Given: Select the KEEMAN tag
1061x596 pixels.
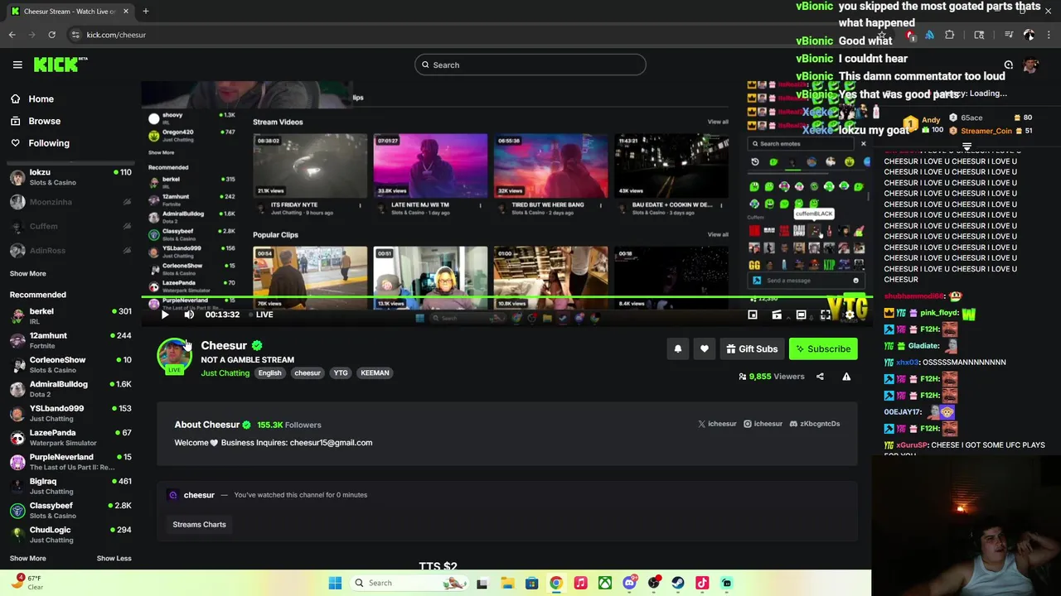Looking at the screenshot, I should click(x=375, y=373).
